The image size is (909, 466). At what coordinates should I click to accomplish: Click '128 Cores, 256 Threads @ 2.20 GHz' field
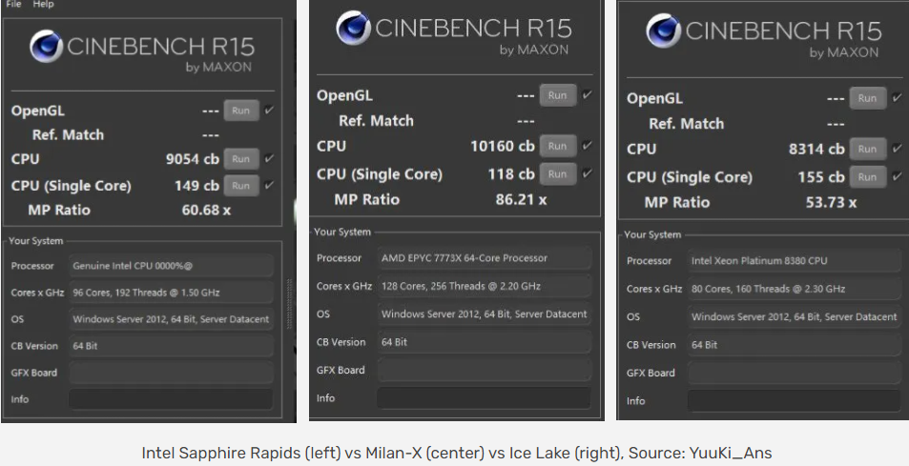click(x=484, y=286)
